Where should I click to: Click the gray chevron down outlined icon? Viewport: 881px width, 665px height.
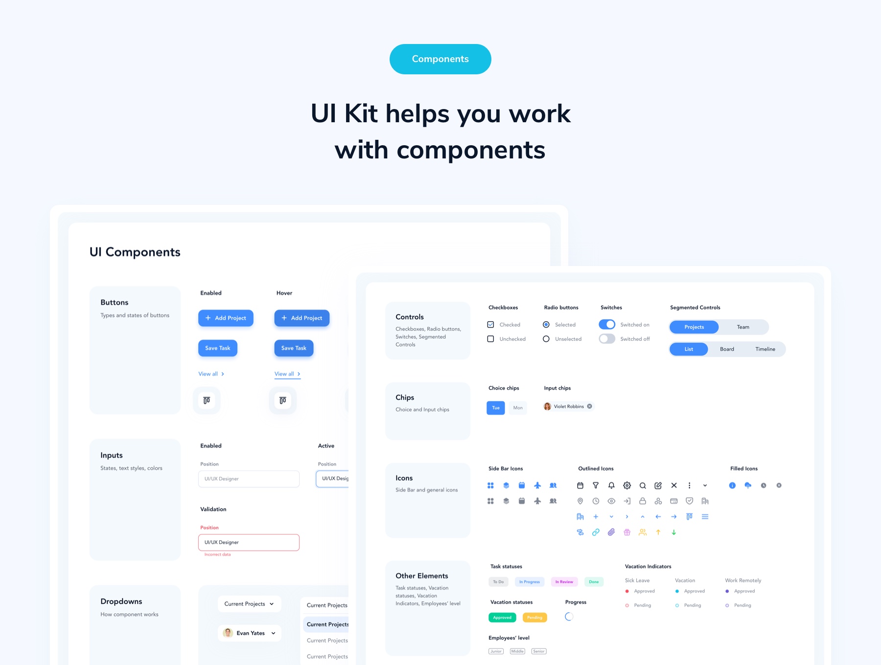tap(705, 486)
